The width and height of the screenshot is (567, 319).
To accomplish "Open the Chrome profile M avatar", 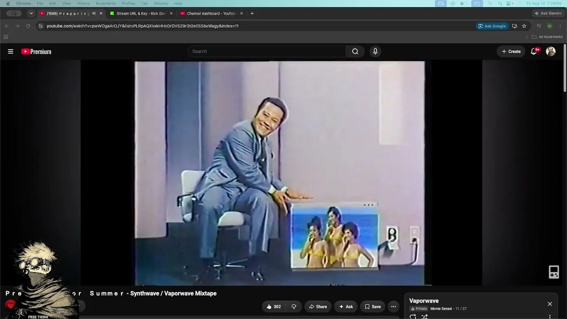I will pyautogui.click(x=550, y=26).
